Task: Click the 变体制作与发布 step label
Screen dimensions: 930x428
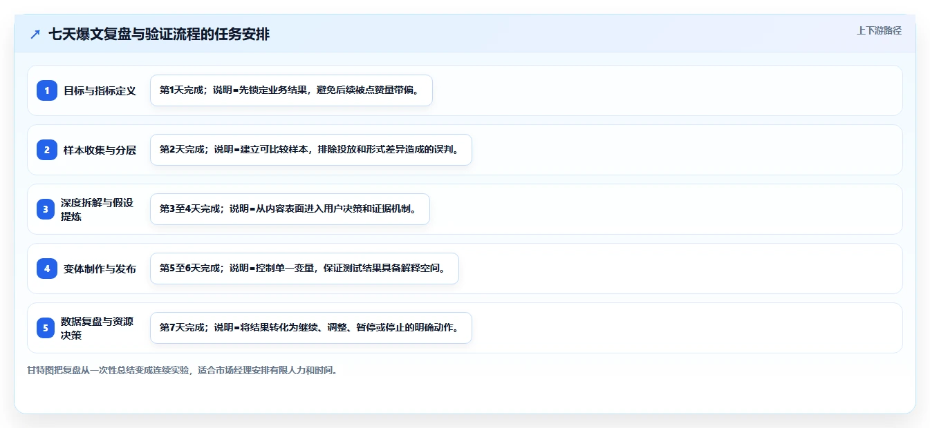Action: (100, 269)
